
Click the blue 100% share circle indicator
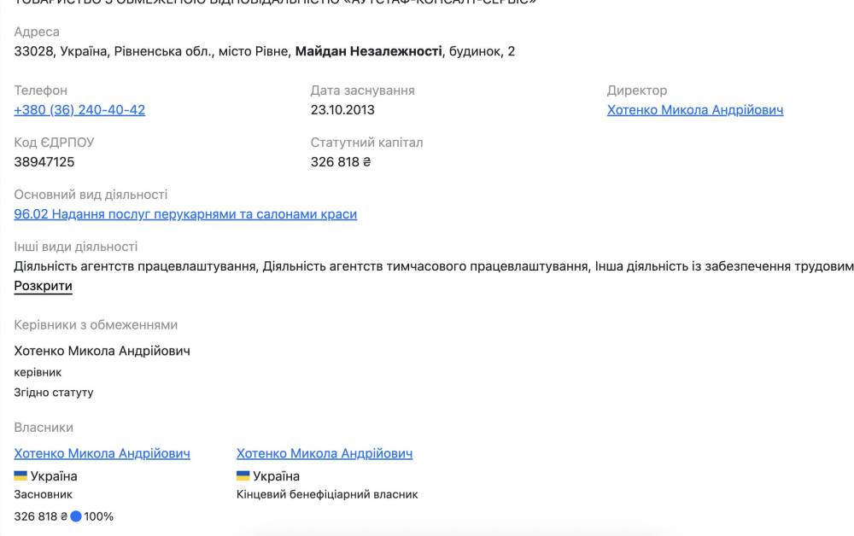75,516
